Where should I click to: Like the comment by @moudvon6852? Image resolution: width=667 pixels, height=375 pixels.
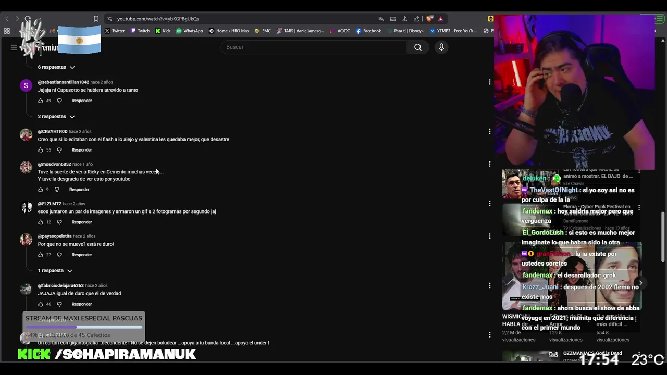41,190
